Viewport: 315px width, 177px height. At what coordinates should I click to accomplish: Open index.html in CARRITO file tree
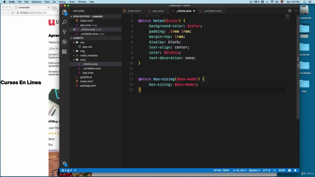[x=86, y=81]
